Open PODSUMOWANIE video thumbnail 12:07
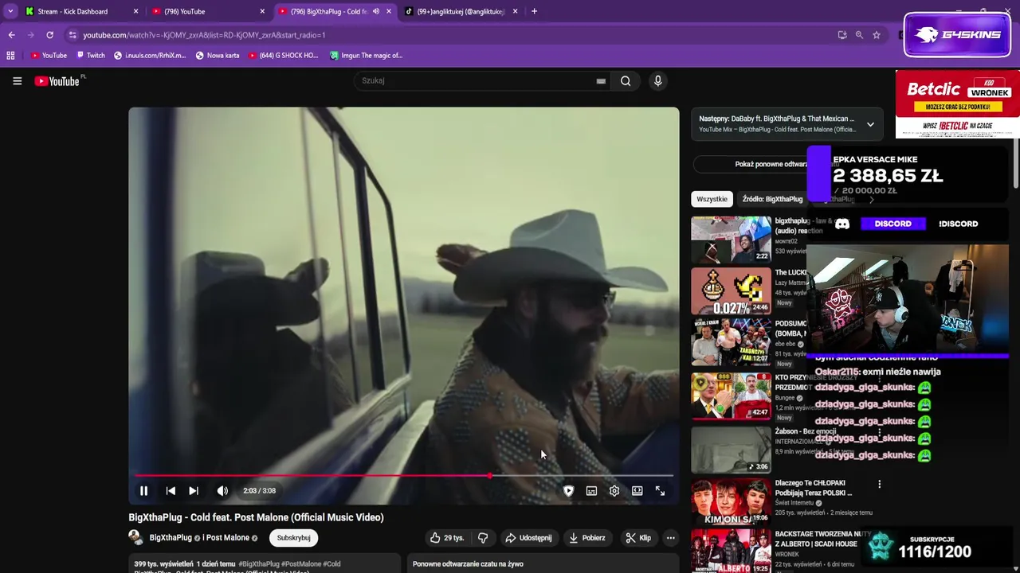The width and height of the screenshot is (1020, 573). coord(731,342)
